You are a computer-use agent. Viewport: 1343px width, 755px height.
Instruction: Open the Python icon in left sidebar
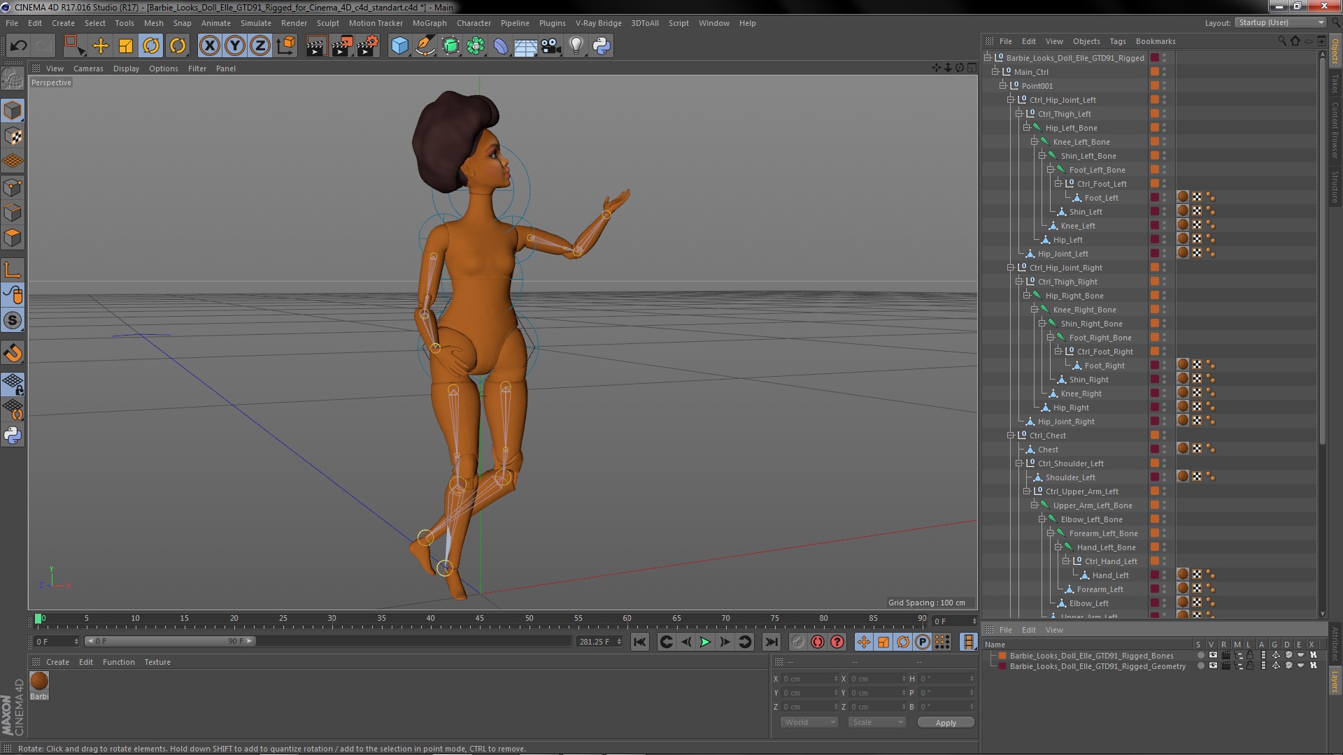(x=13, y=435)
